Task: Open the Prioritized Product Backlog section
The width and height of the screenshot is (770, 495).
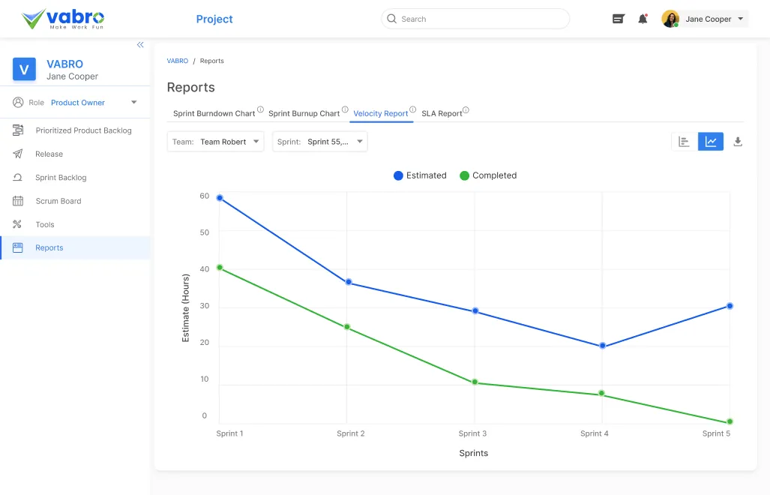Action: tap(85, 130)
